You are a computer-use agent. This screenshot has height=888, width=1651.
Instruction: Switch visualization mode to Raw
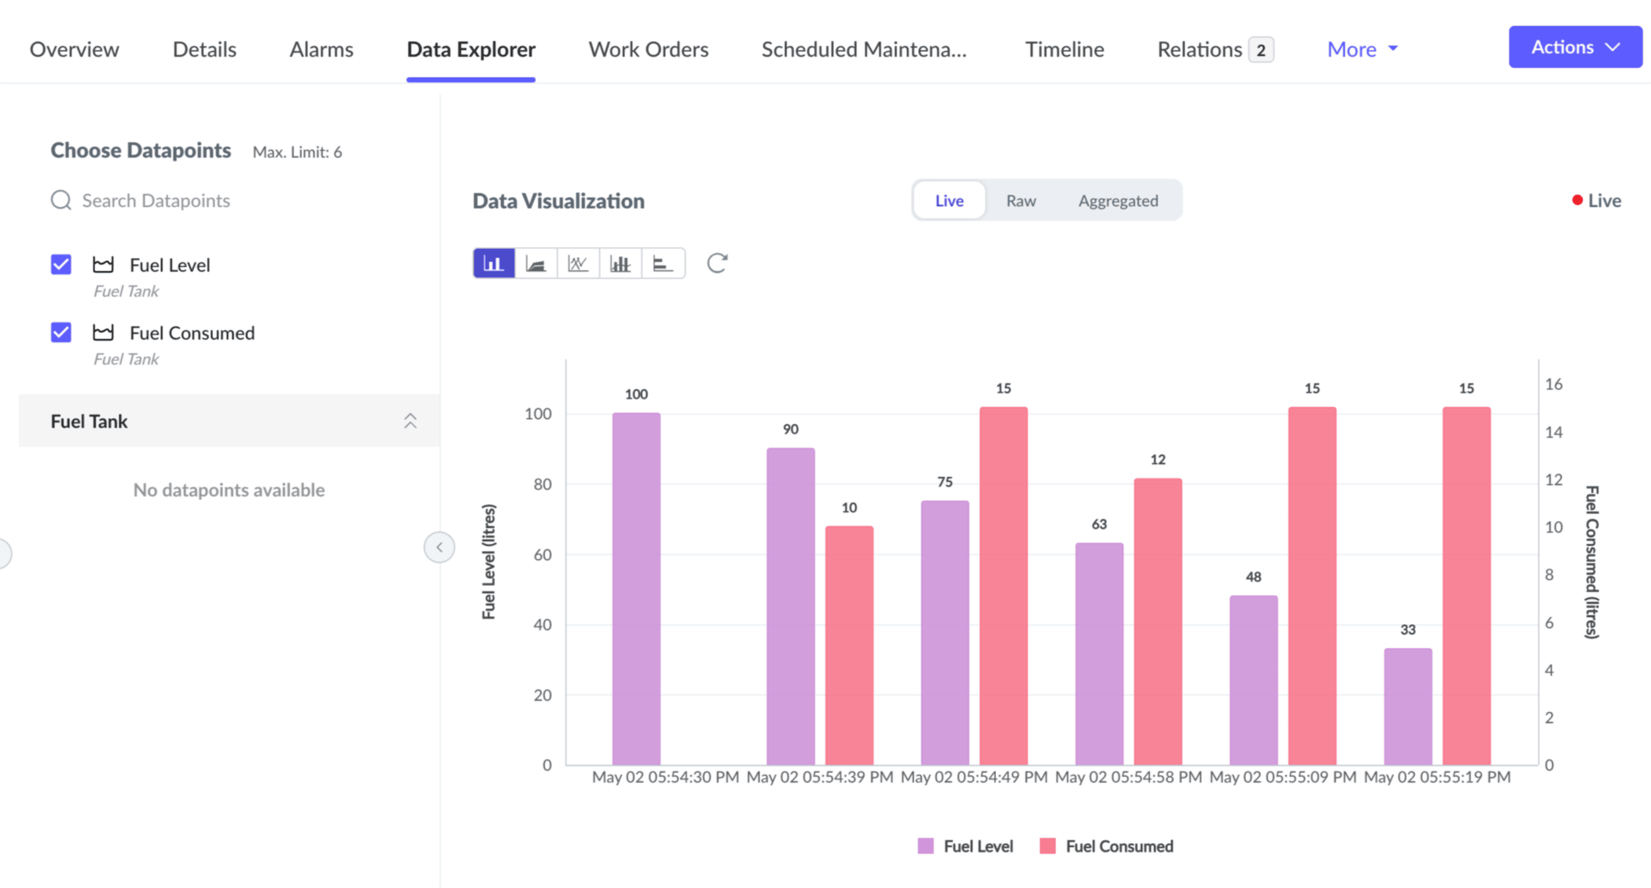[x=1020, y=200]
